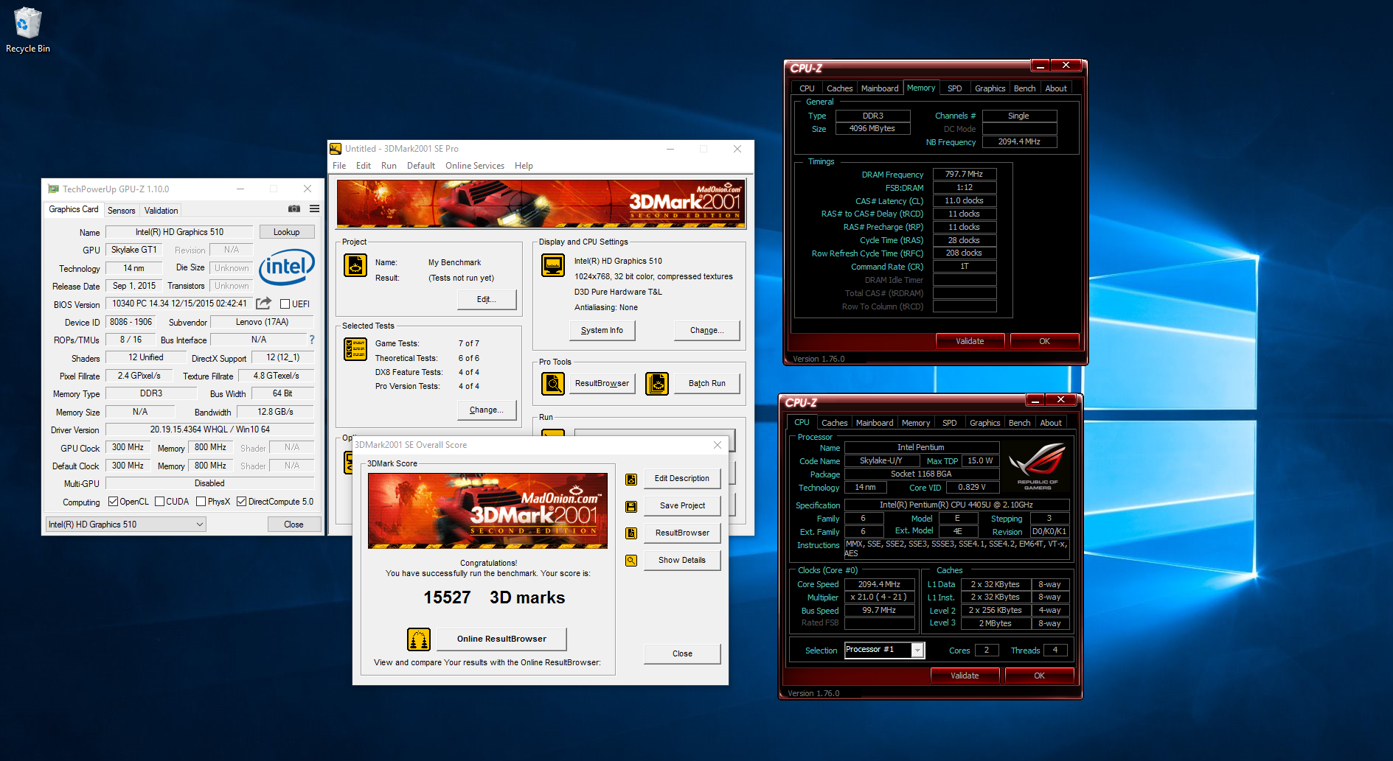This screenshot has width=1393, height=761.
Task: Click the ROG logo in CPU-Z
Action: click(x=1038, y=466)
